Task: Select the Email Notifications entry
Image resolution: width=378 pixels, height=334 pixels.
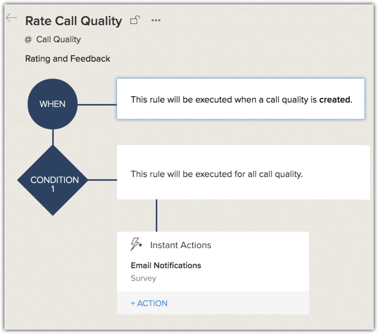Action: tap(166, 266)
